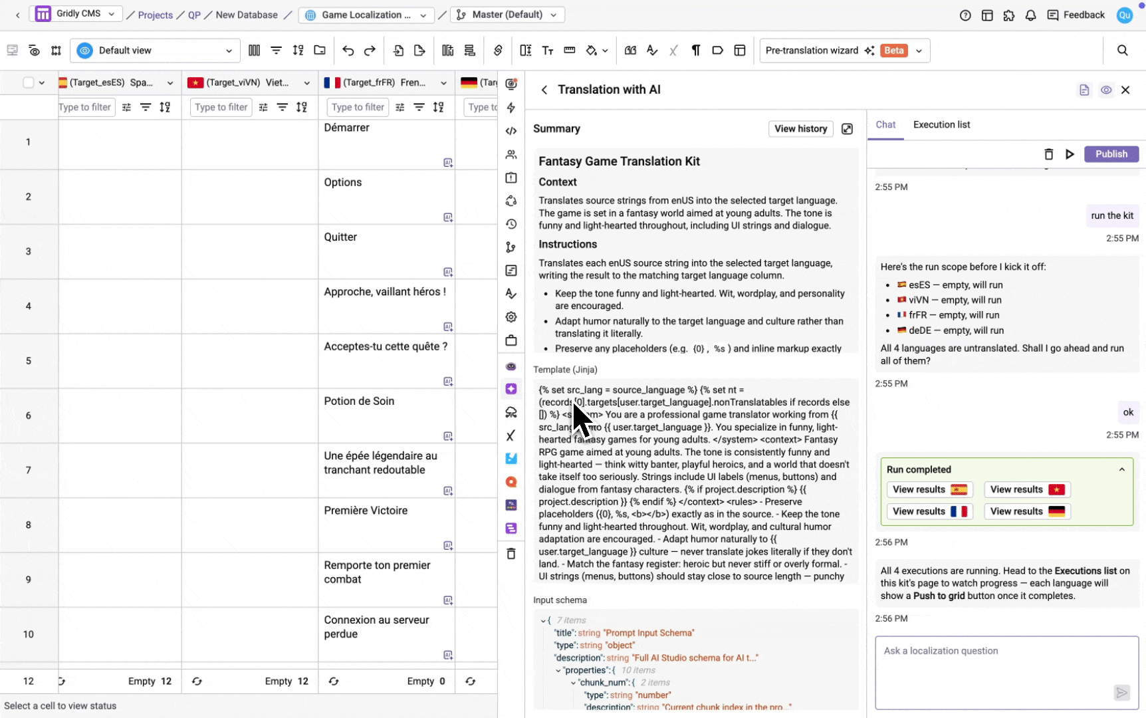Expand summary in popout icon
This screenshot has width=1146, height=718.
(847, 129)
